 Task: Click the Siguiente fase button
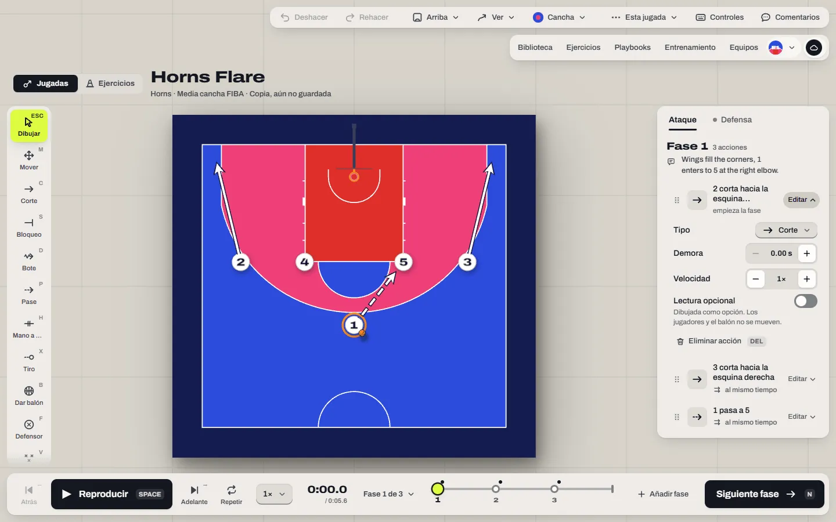coord(765,494)
